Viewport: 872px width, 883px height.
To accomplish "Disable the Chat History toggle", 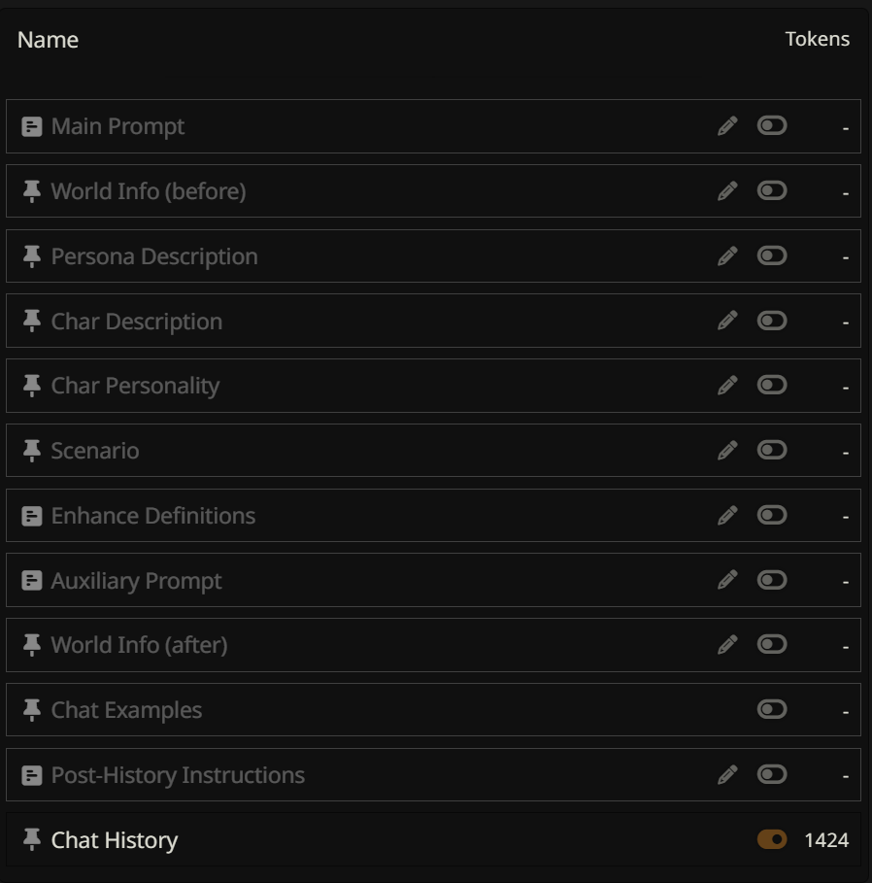I will tap(772, 840).
